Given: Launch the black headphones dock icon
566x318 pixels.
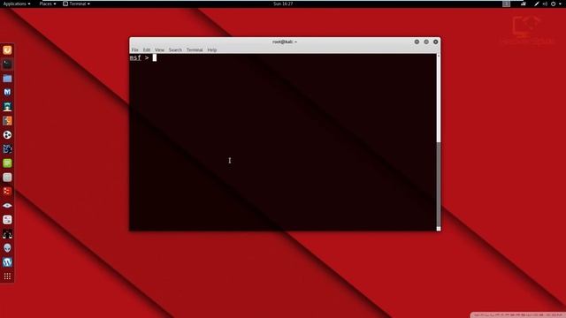Looking at the screenshot, I should click(7, 234).
